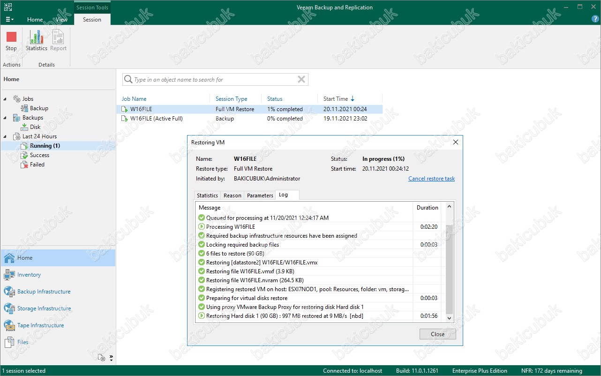Click Cancel restore task link

coord(431,179)
